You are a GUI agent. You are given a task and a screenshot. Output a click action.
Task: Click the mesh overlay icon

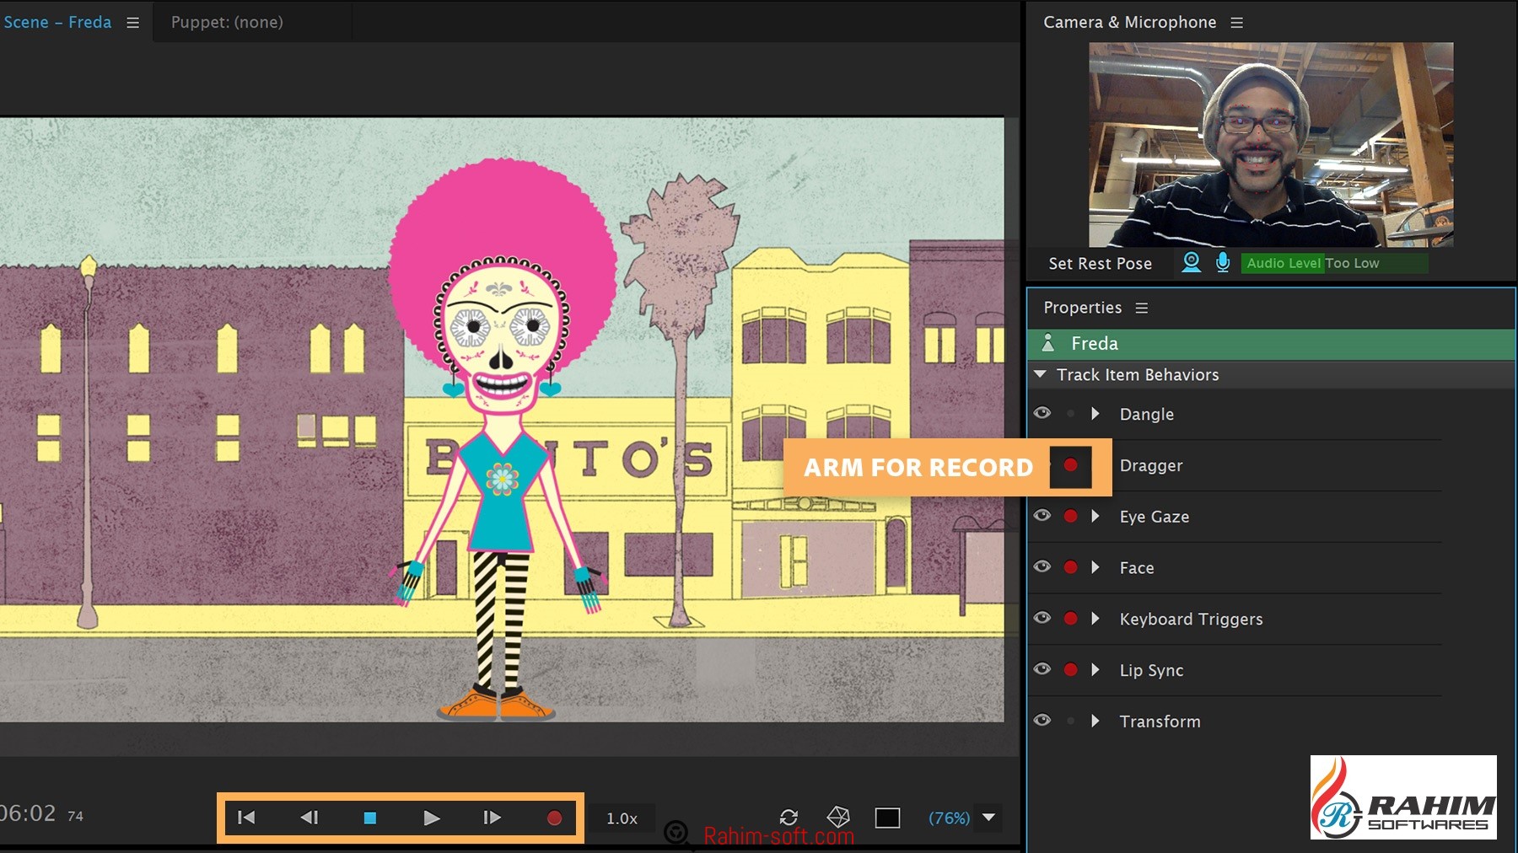(x=838, y=817)
